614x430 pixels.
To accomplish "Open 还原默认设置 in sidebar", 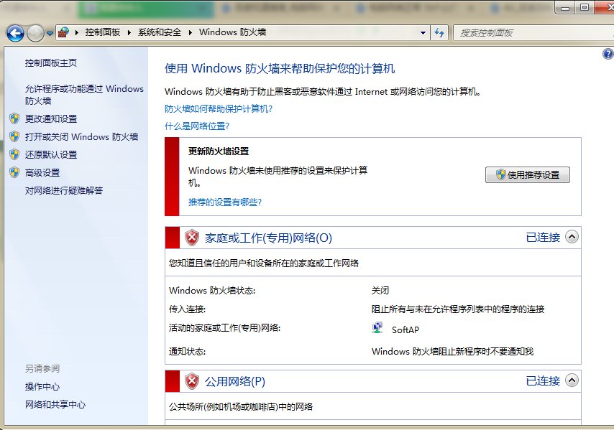I will (51, 155).
